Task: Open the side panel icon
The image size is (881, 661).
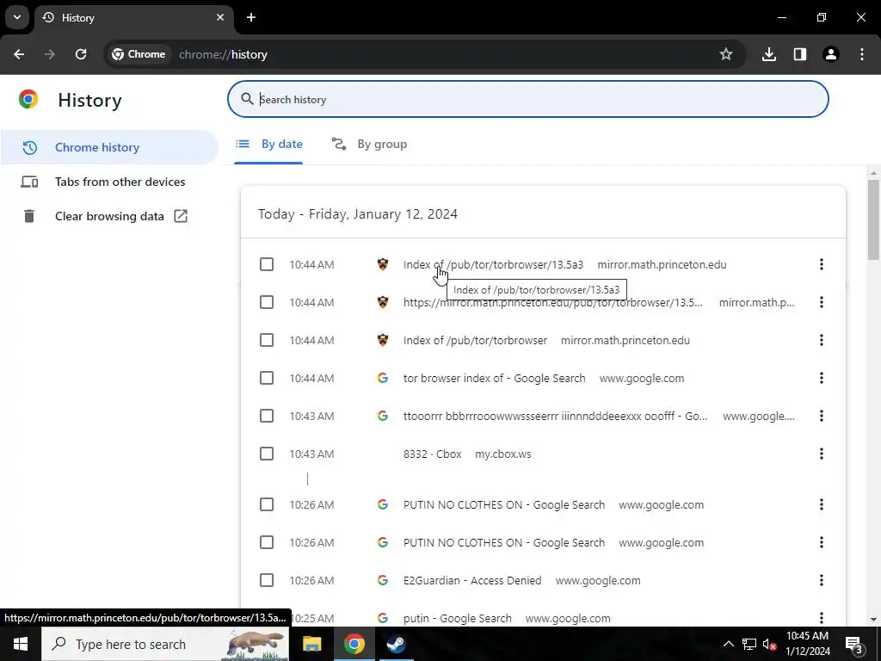Action: coord(800,54)
